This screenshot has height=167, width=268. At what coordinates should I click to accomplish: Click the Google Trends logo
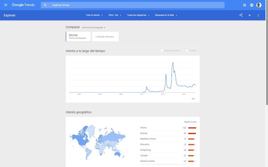click(x=23, y=5)
